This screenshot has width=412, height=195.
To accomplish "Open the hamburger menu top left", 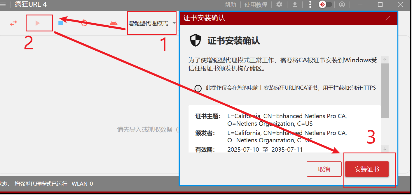I will pos(4,4).
